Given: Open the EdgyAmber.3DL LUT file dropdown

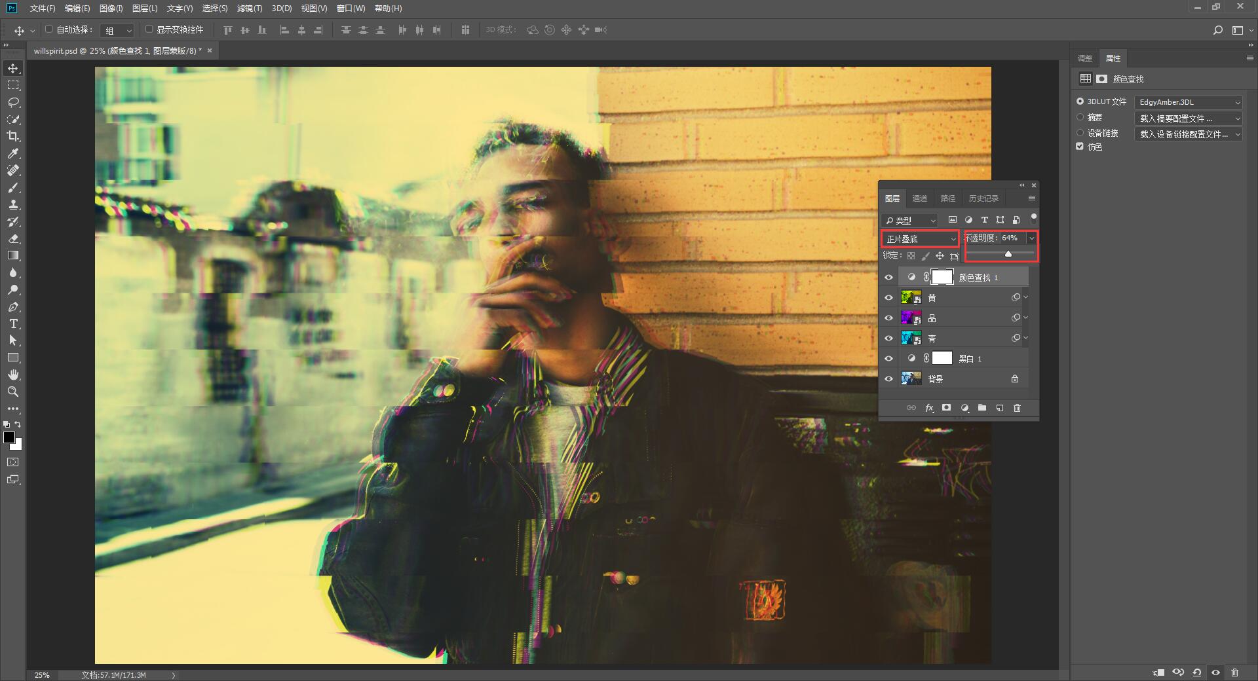Looking at the screenshot, I should click(1189, 102).
